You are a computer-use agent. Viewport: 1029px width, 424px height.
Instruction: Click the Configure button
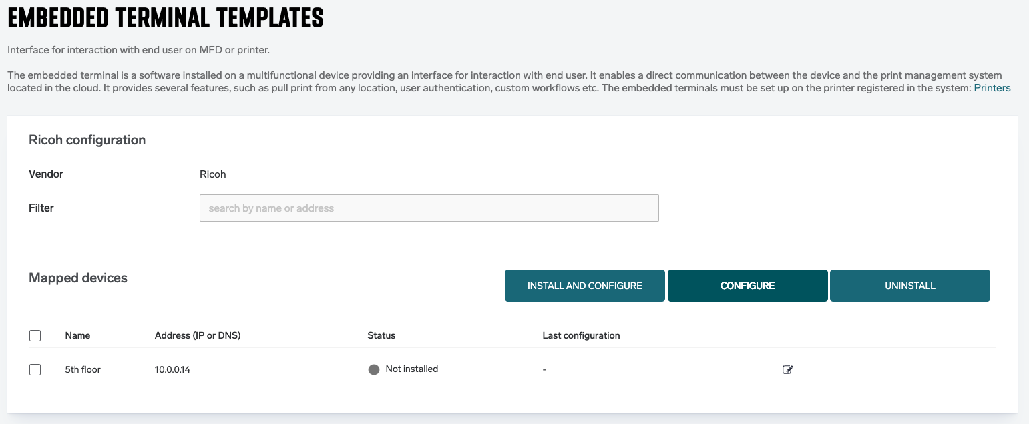[x=747, y=286]
